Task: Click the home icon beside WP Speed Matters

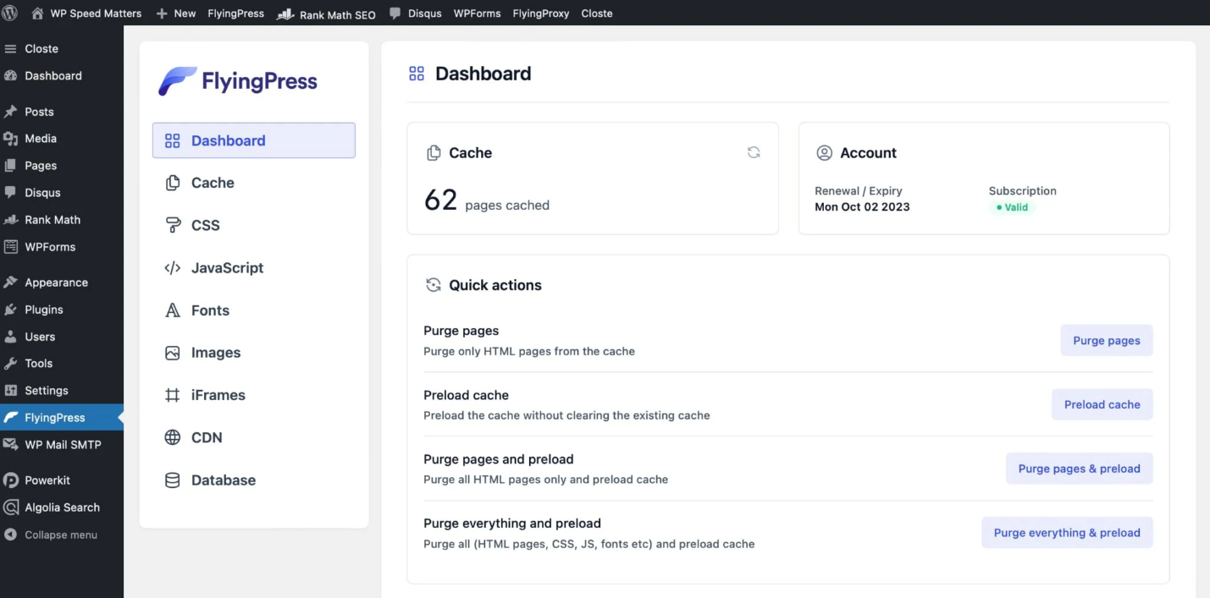Action: 37,13
